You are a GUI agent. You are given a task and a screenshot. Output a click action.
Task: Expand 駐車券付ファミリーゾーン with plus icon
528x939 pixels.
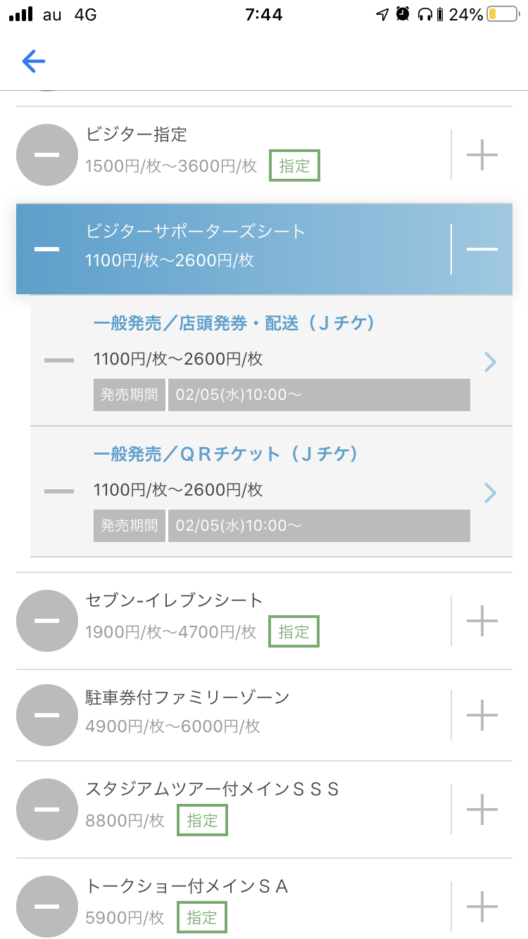pyautogui.click(x=482, y=715)
